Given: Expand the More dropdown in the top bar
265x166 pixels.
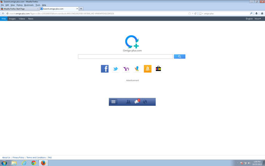Looking at the screenshot, I should click(258, 19).
